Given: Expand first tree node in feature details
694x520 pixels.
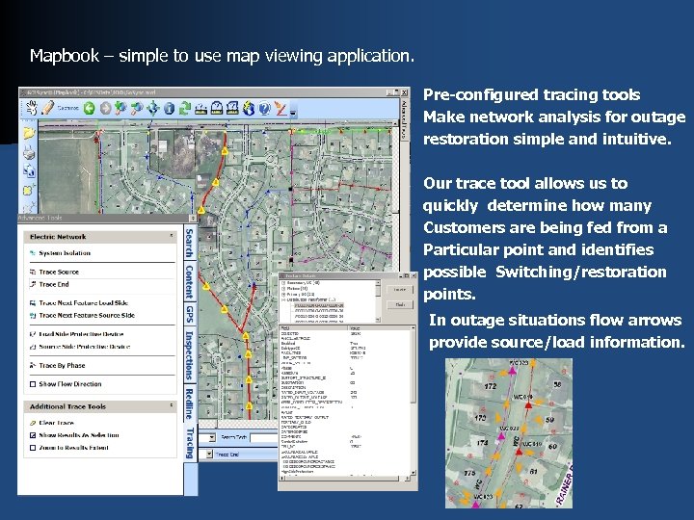Looking at the screenshot, I should pyautogui.click(x=283, y=283).
